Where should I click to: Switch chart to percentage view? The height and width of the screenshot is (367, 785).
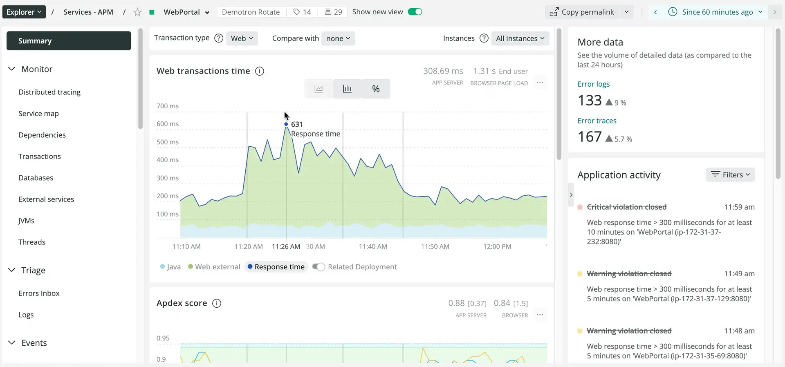click(376, 89)
